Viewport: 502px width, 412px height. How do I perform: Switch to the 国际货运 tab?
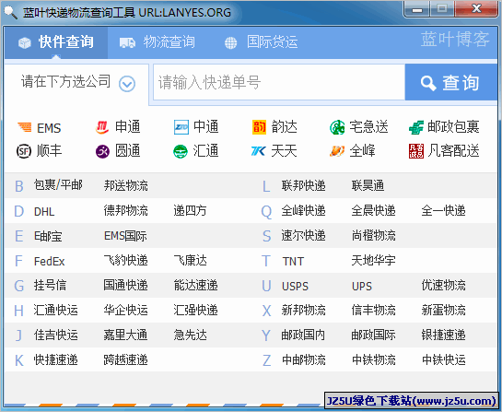point(261,42)
